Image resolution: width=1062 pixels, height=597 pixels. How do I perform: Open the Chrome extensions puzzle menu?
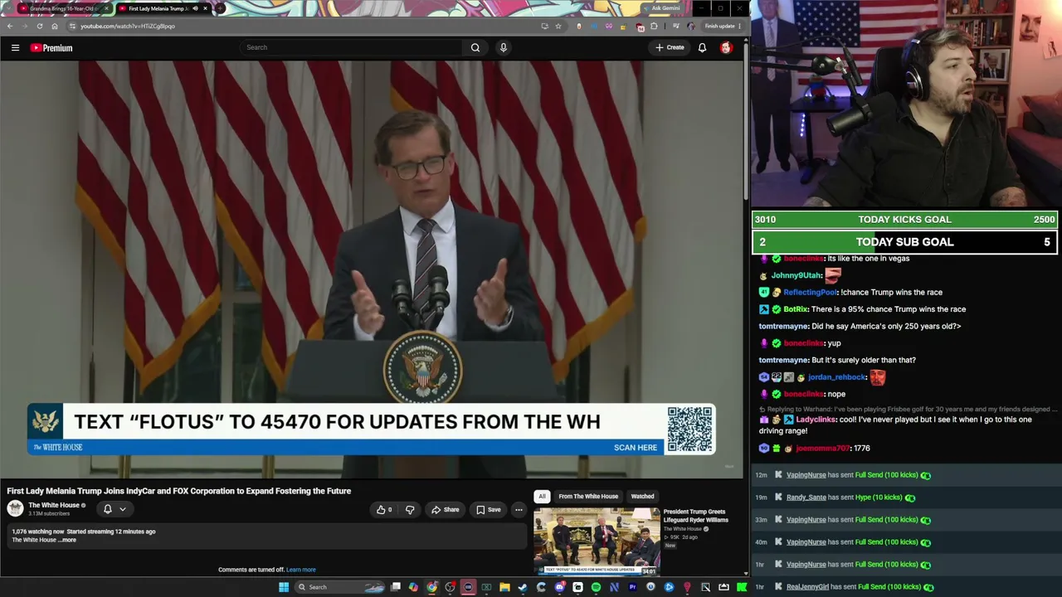tap(654, 26)
